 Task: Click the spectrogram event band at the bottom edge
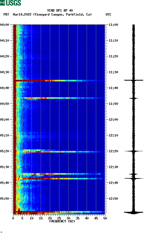coord(59,212)
